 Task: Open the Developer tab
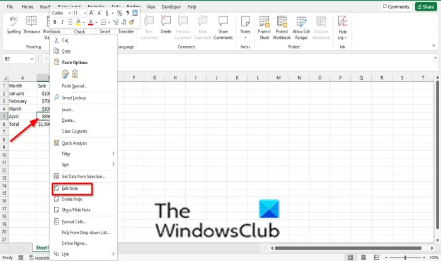tap(171, 7)
